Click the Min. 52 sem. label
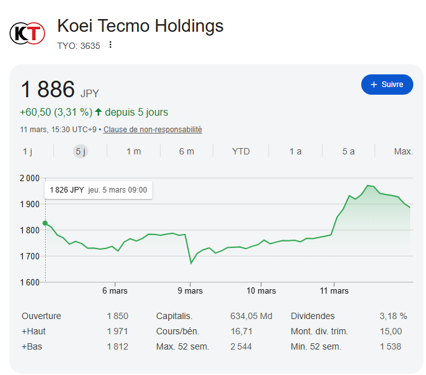426x375 pixels. click(x=316, y=346)
